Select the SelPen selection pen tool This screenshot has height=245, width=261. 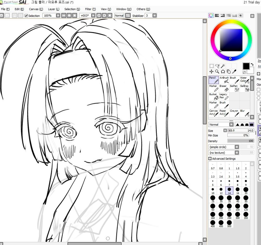[x=234, y=88]
